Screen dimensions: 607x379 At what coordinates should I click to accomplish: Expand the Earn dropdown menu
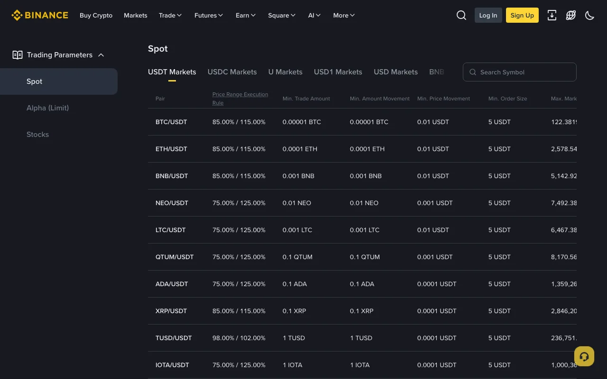pyautogui.click(x=246, y=15)
